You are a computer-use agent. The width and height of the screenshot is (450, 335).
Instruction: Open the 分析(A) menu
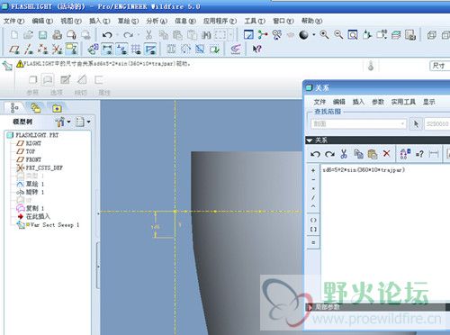tap(157, 21)
